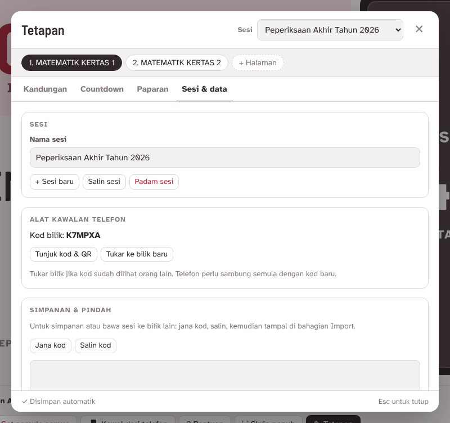Select room code text K7MPXA
Viewport: 450px width, 423px height.
click(83, 235)
